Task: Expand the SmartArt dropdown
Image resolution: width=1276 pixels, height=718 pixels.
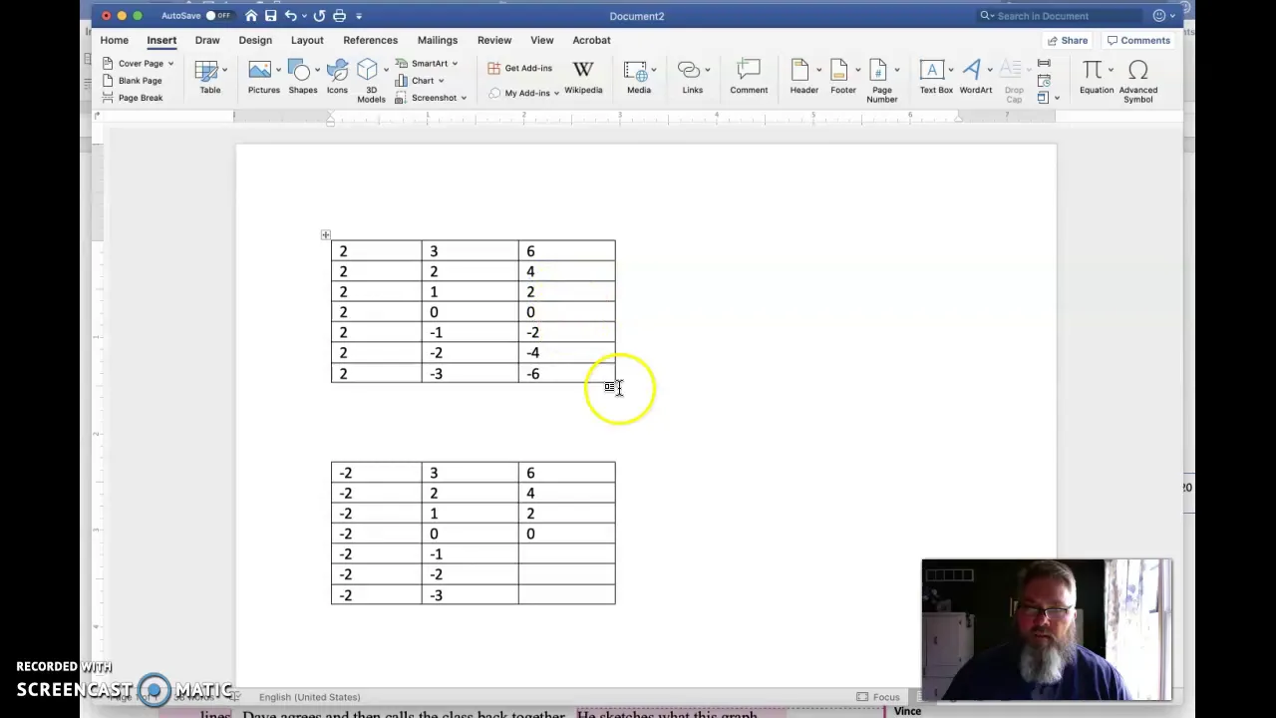Action: (x=455, y=64)
